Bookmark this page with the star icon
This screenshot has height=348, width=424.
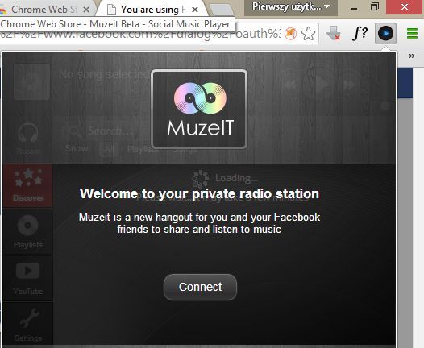point(308,34)
